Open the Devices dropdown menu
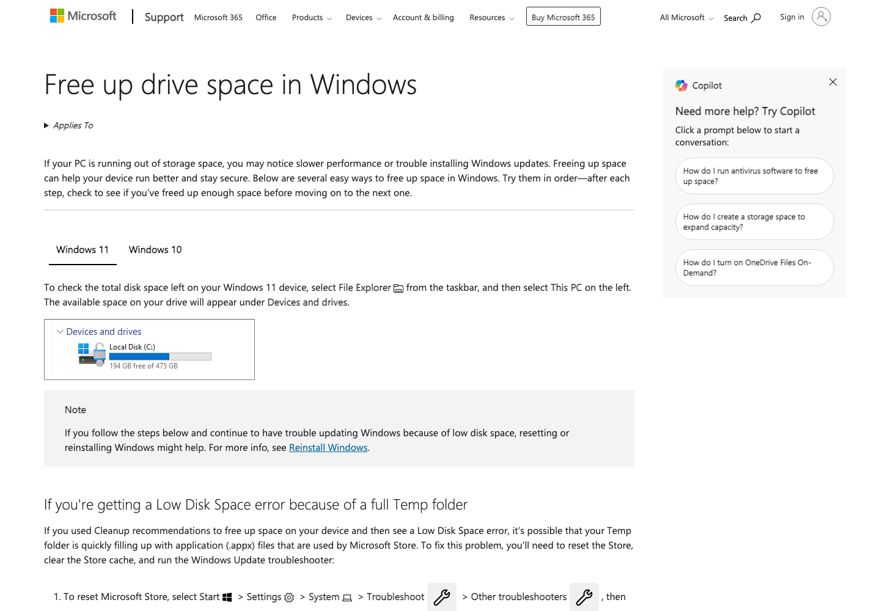This screenshot has width=880, height=611. pos(364,18)
